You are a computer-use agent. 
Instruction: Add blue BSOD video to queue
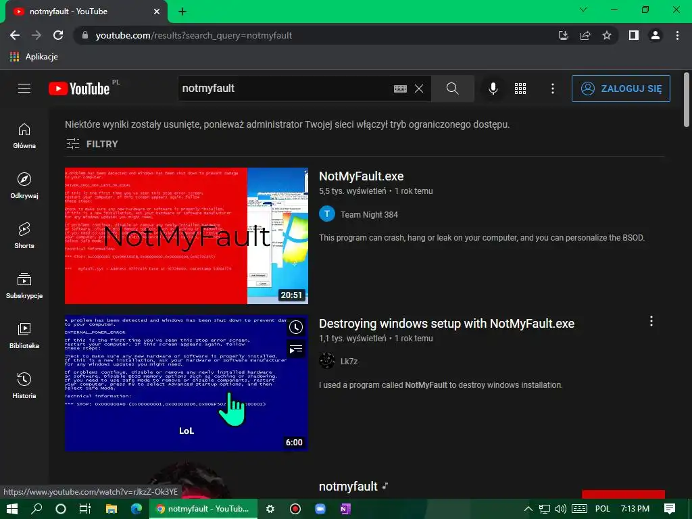[296, 350]
